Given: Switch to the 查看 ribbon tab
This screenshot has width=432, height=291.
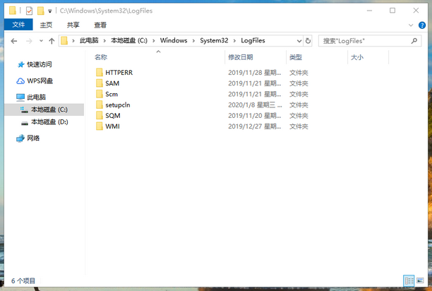Looking at the screenshot, I should (x=100, y=25).
